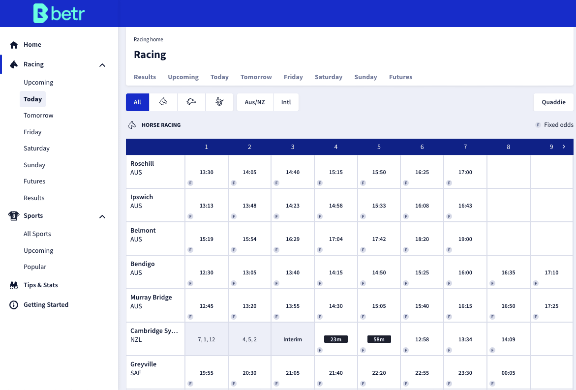Image resolution: width=576 pixels, height=390 pixels.
Task: Collapse the Sports sidebar section chevron
Action: [102, 217]
